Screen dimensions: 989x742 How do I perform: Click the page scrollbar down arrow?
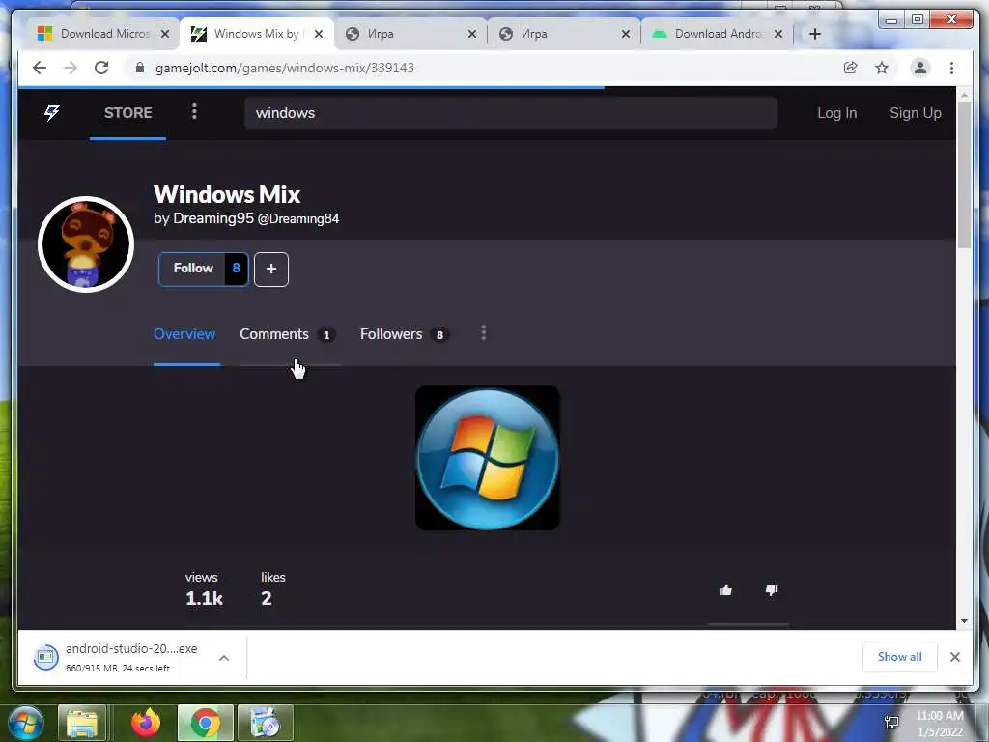[964, 621]
